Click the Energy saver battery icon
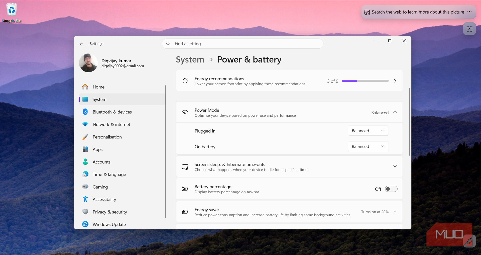Screen dimensions: 481x255 pos(185,212)
